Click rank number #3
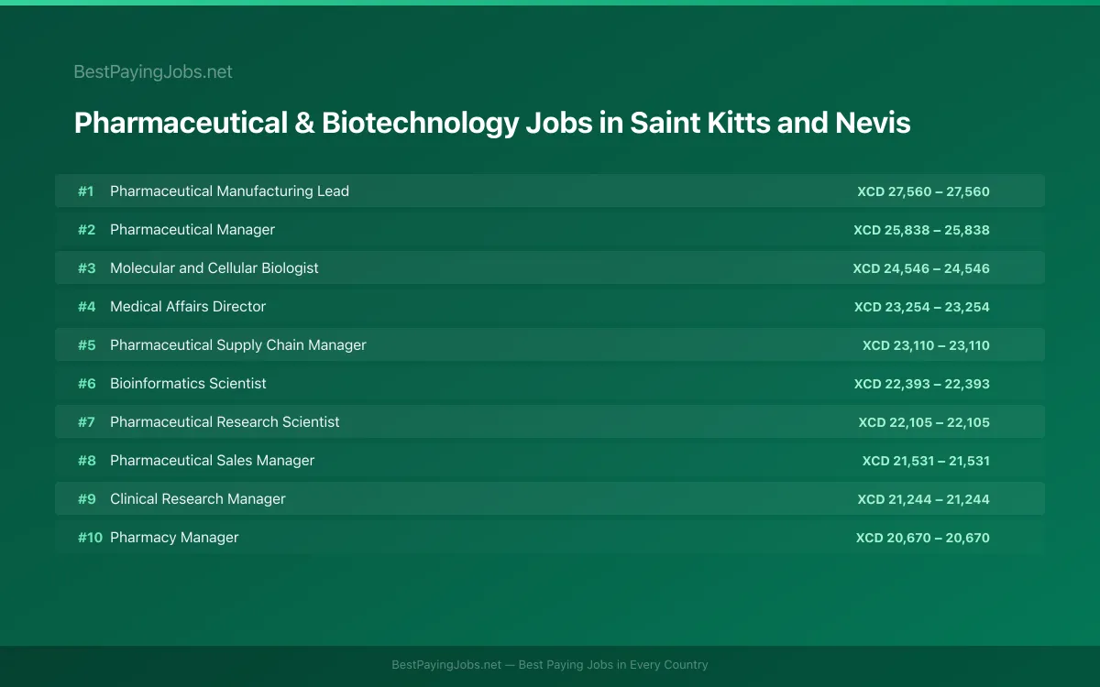The height and width of the screenshot is (687, 1100). point(86,268)
